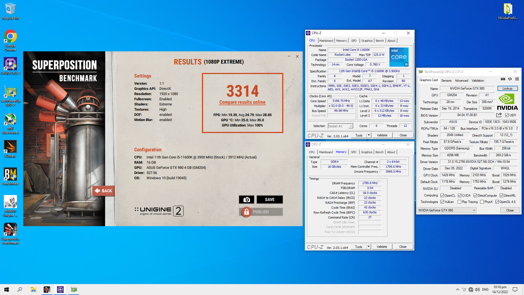
Task: Click Validate in lower CPU-Z window
Action: (x=382, y=247)
